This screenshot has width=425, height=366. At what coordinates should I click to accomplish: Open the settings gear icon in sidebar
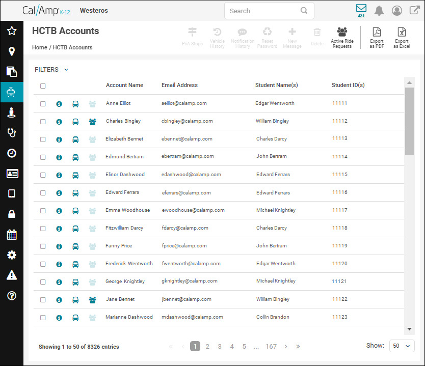click(12, 255)
